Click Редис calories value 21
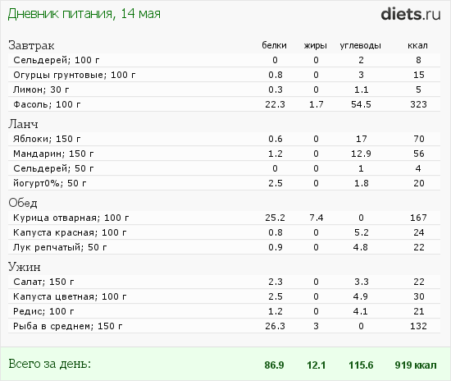Screen dimensions: 451x381 pos(419,311)
